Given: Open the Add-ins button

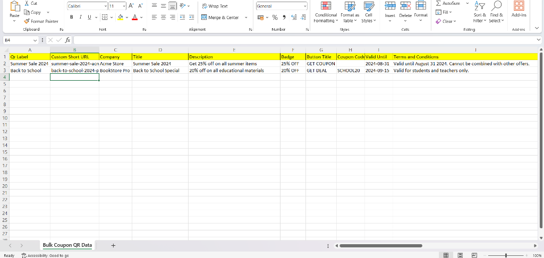Looking at the screenshot, I should [x=518, y=10].
